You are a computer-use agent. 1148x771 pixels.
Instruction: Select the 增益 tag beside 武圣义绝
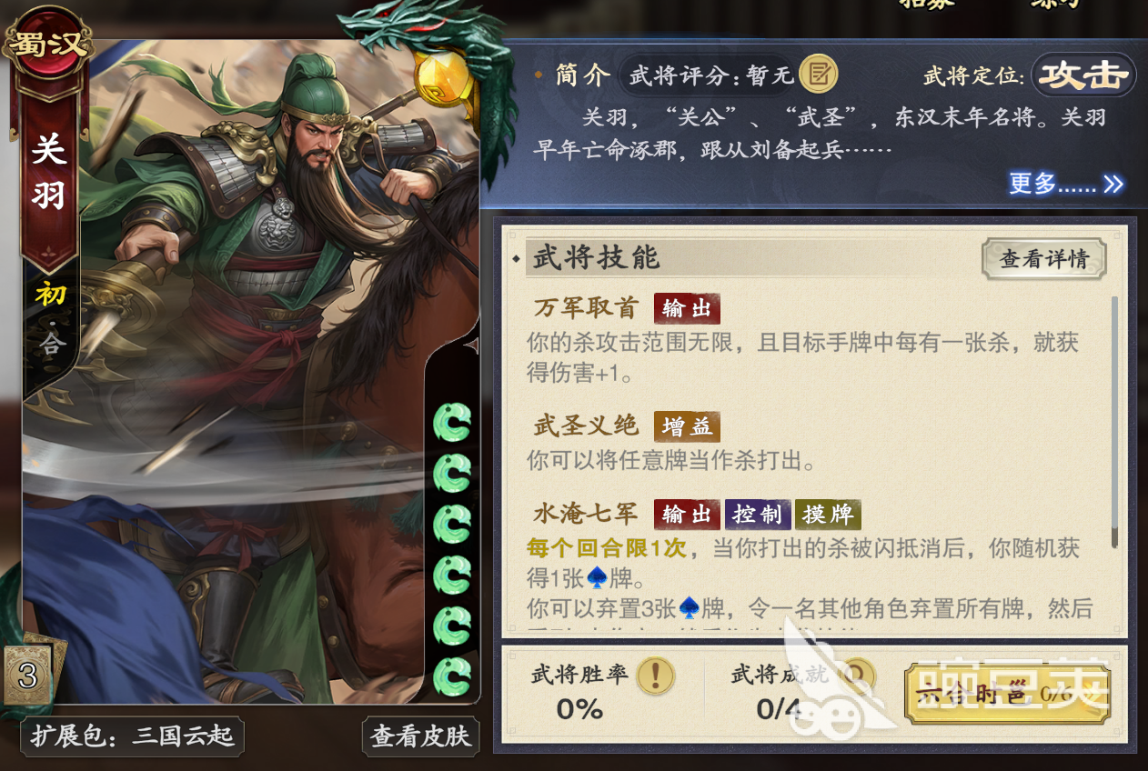point(687,426)
